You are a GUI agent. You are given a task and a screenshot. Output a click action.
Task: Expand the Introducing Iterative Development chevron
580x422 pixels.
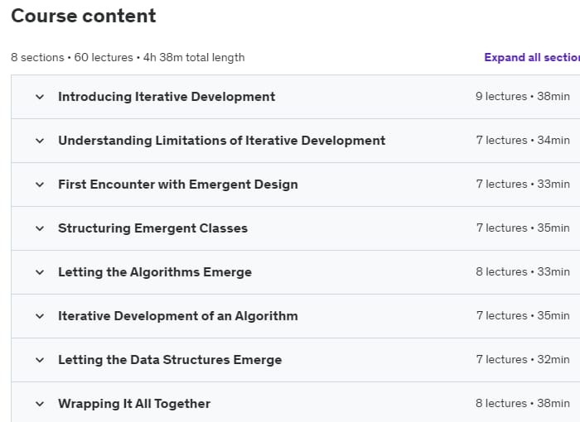coord(40,97)
